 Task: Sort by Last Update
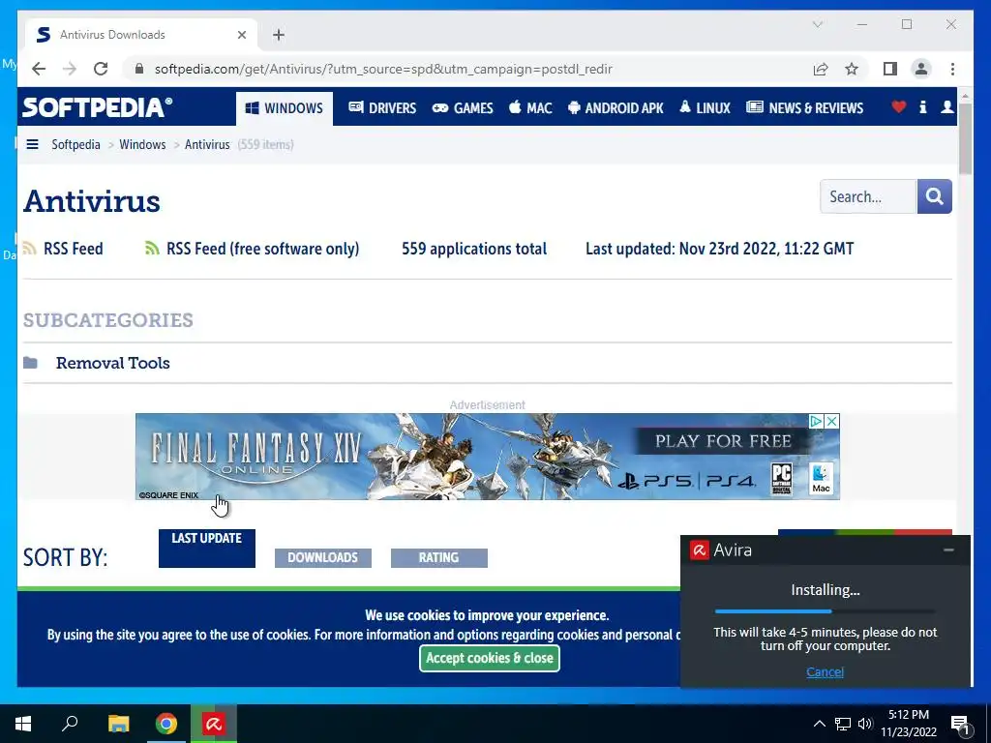(x=207, y=548)
